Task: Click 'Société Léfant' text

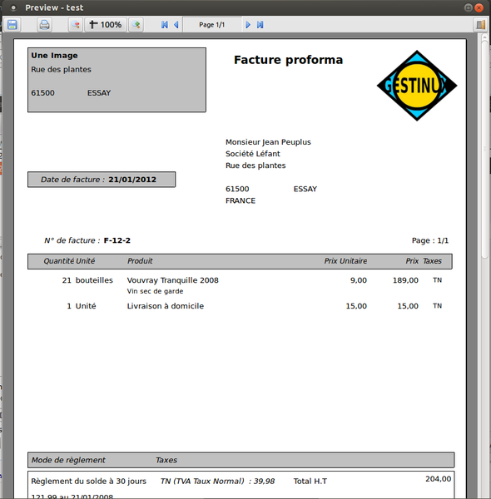Action: coord(253,154)
